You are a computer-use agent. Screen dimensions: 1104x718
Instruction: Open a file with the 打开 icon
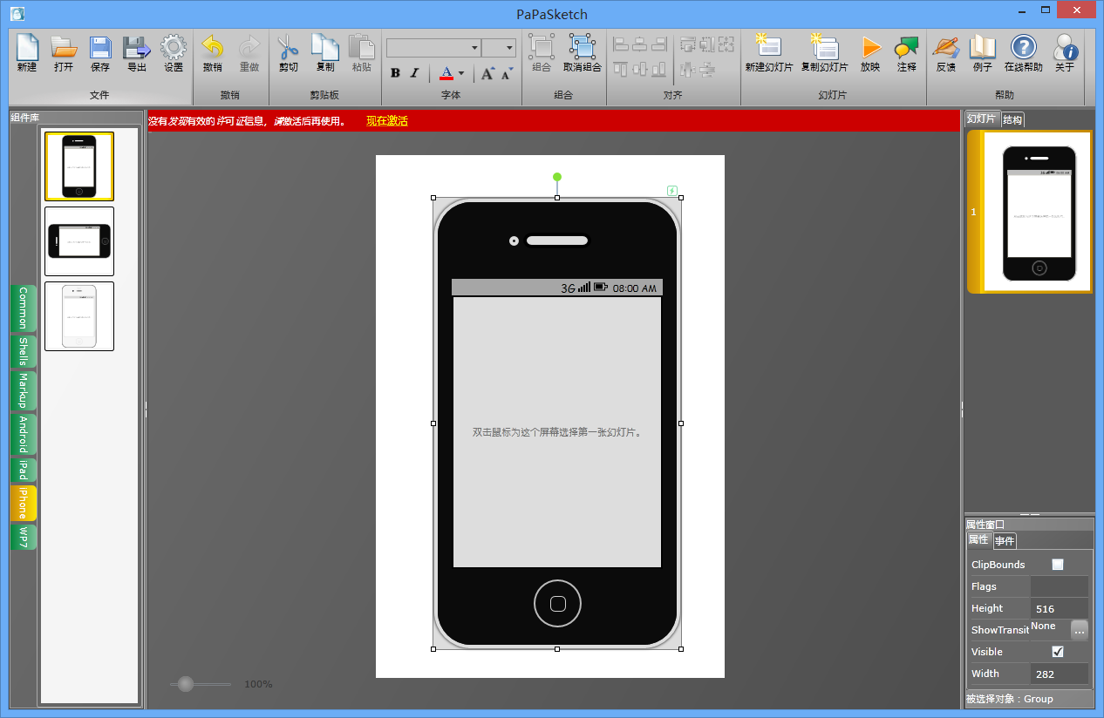point(64,53)
